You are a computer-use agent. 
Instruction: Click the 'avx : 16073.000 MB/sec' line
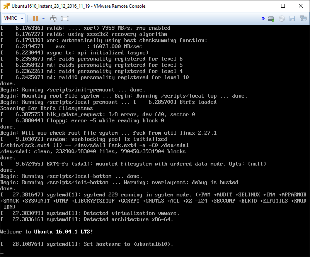(x=71, y=47)
